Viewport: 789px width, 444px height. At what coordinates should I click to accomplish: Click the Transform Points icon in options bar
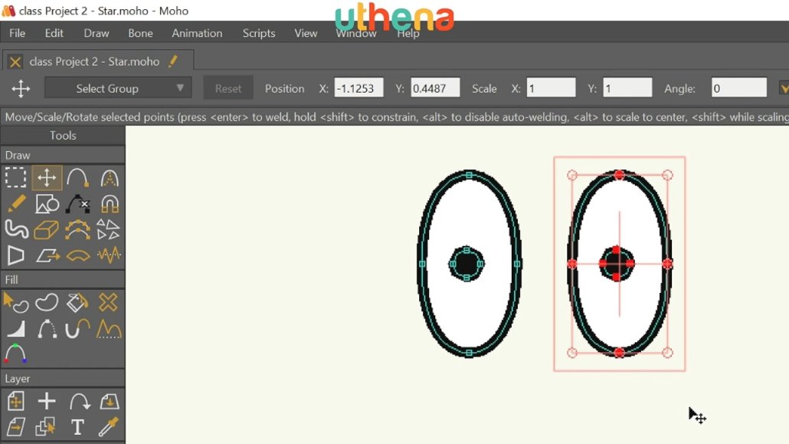click(x=21, y=89)
